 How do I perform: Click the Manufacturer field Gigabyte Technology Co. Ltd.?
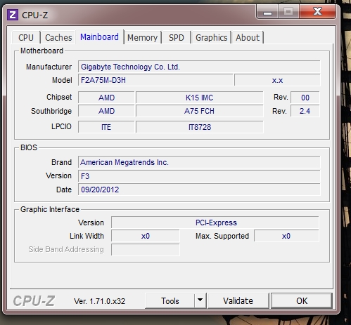pyautogui.click(x=199, y=67)
